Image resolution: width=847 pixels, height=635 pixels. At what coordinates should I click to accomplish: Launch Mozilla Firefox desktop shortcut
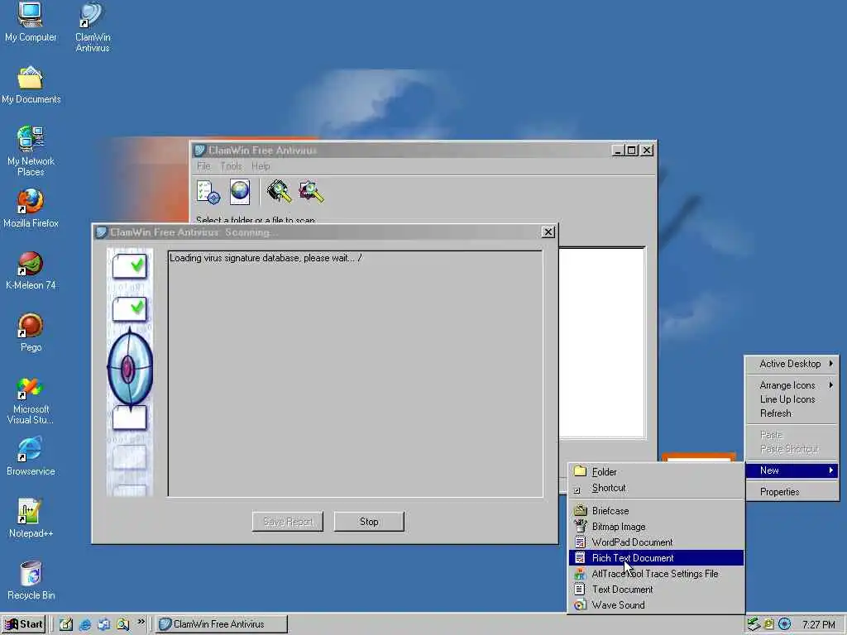pyautogui.click(x=31, y=208)
